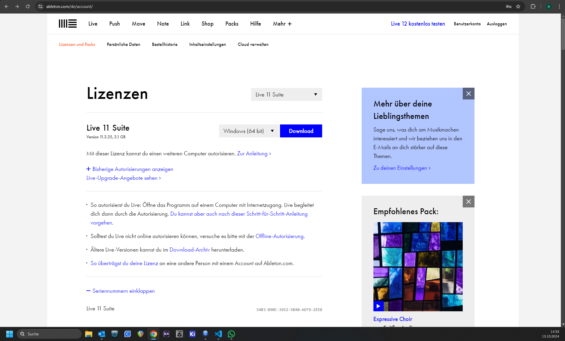This screenshot has width=565, height=341.
Task: Open the Windows (64 bit) platform dropdown
Action: point(249,131)
